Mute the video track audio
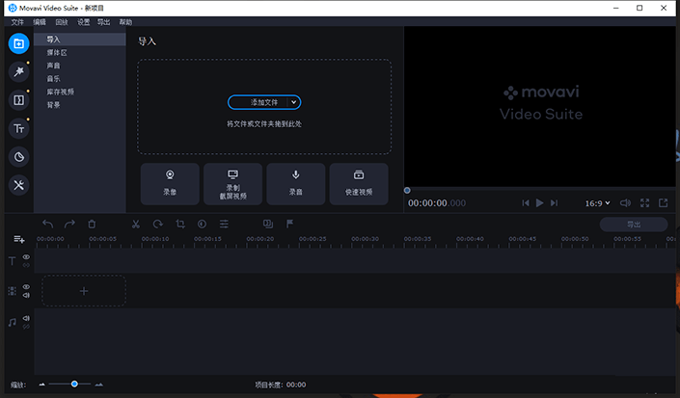 coord(26,295)
